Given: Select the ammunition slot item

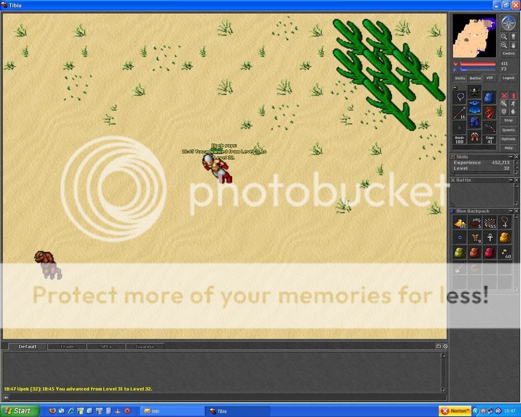Looking at the screenshot, I should (x=489, y=128).
